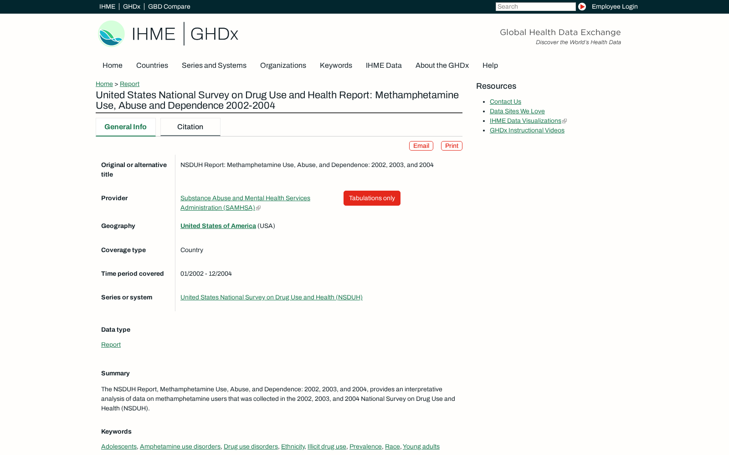Click the Global Health Data Exchange tagline
The image size is (729, 455).
click(x=560, y=32)
